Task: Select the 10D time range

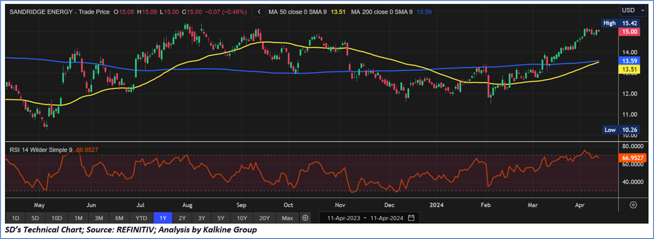Action: click(57, 218)
